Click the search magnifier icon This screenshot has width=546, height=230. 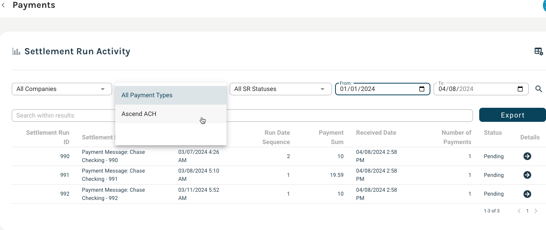point(539,89)
